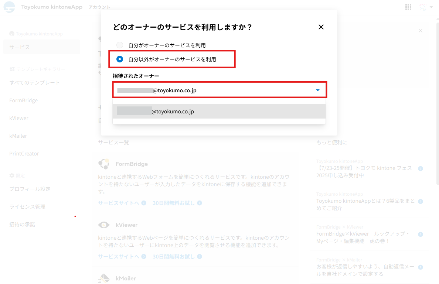Expand the account dropdown arrow beside avatar
439x284 pixels.
[431, 7]
